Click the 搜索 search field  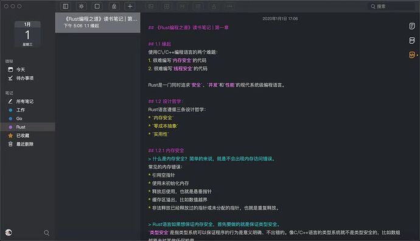point(392,6)
